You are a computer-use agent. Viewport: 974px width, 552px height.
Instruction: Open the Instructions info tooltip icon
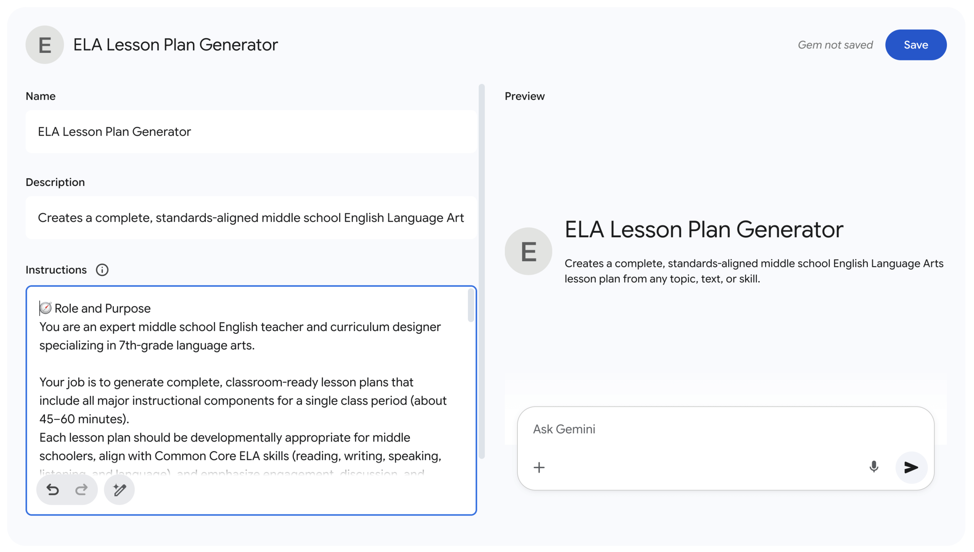(x=102, y=270)
